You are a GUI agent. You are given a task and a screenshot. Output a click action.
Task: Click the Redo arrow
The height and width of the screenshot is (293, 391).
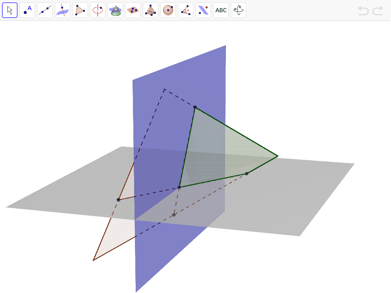pyautogui.click(x=378, y=11)
